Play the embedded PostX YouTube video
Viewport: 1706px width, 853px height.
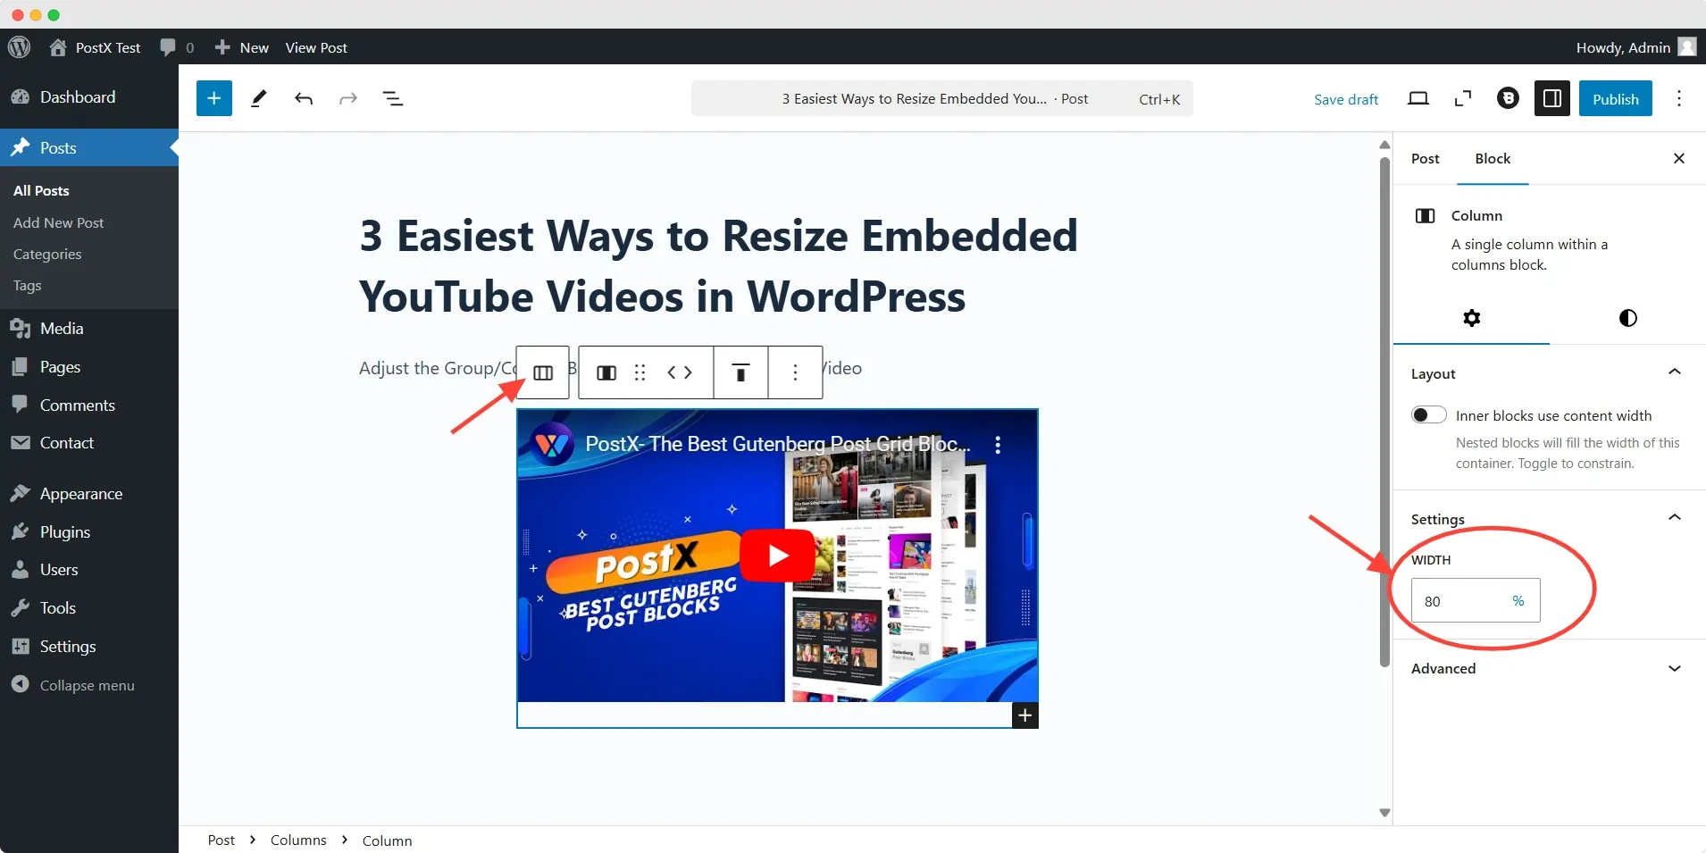(777, 556)
